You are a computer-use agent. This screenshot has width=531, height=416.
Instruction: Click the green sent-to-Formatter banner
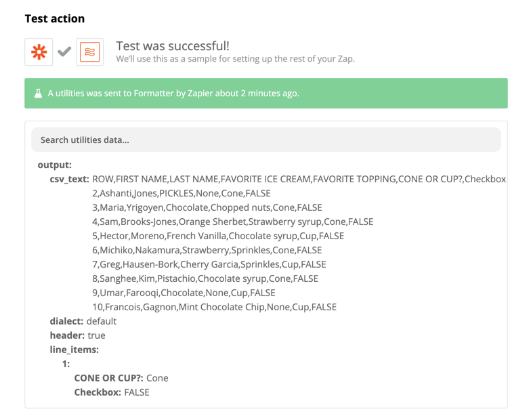[x=265, y=93]
